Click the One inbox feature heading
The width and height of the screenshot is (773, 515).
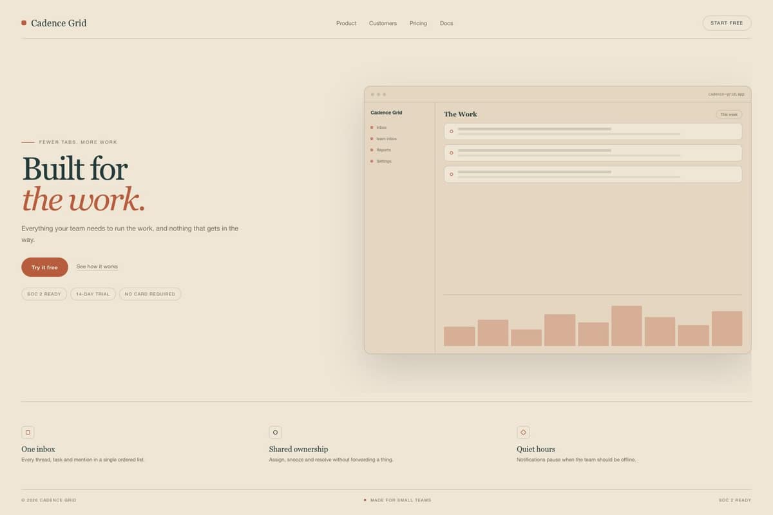tap(38, 449)
